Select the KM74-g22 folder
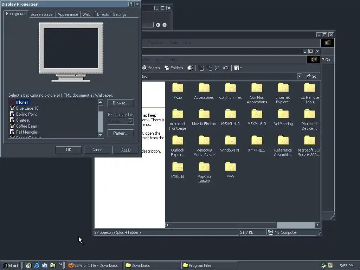 (x=257, y=144)
